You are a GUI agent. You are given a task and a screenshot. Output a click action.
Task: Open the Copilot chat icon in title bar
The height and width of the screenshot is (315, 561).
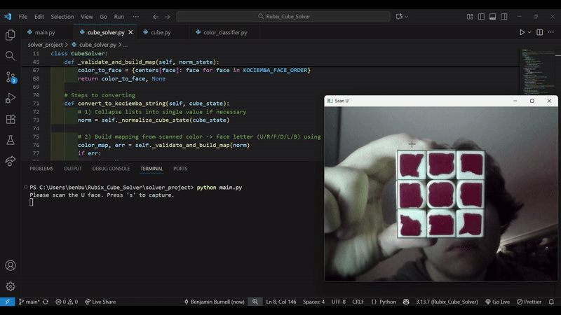[x=399, y=16]
